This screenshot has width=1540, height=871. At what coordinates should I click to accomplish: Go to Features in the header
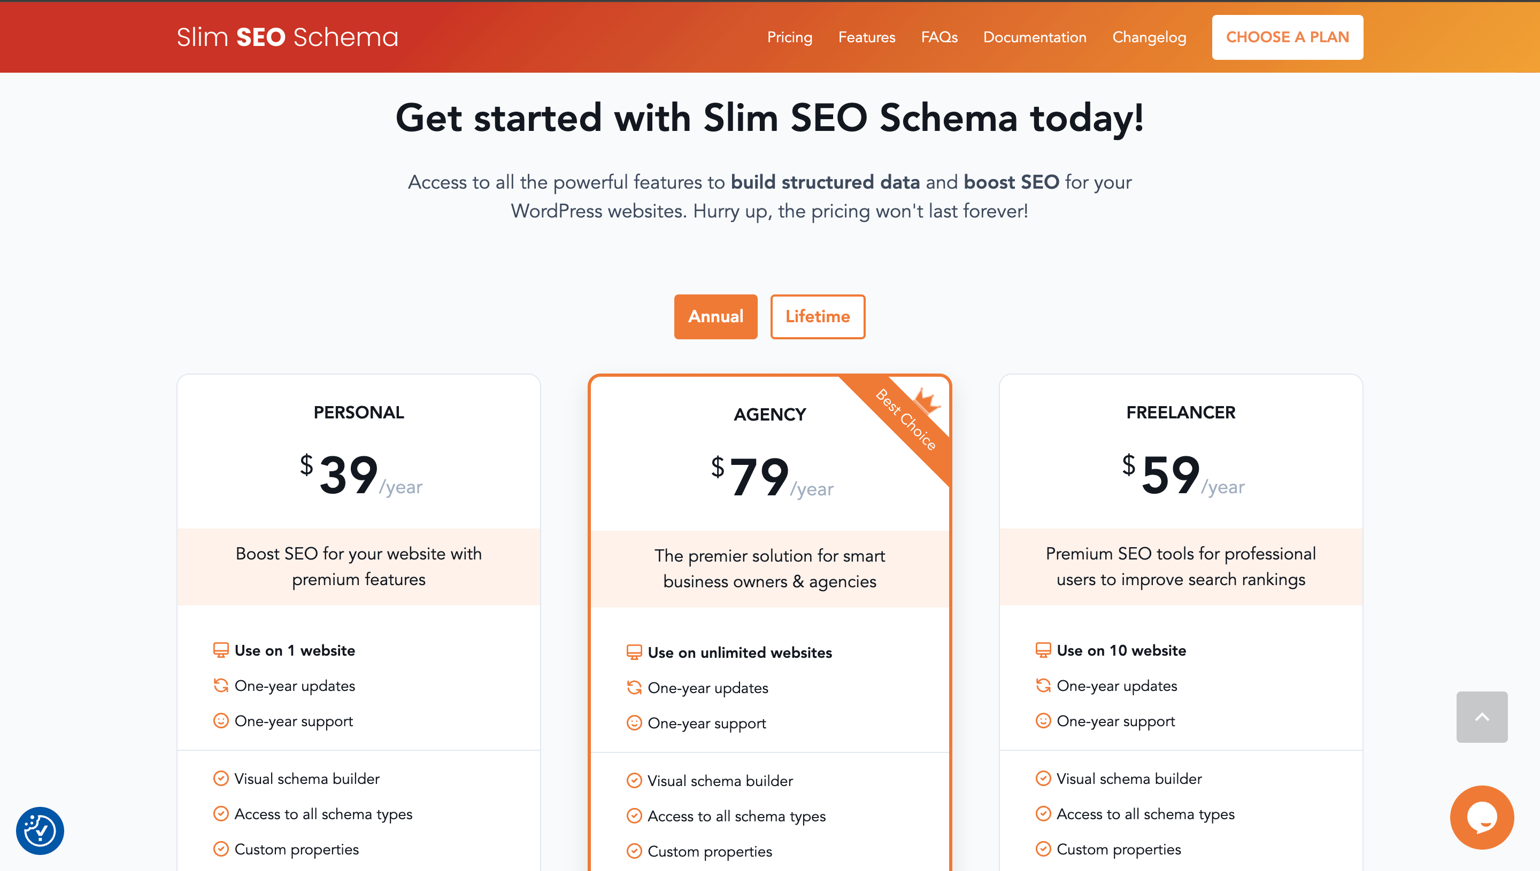point(866,37)
